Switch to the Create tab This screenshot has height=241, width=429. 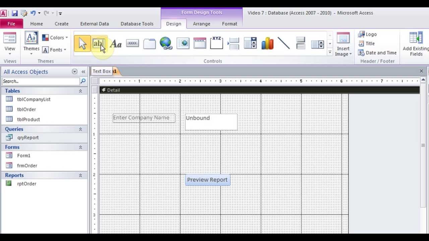[62, 24]
